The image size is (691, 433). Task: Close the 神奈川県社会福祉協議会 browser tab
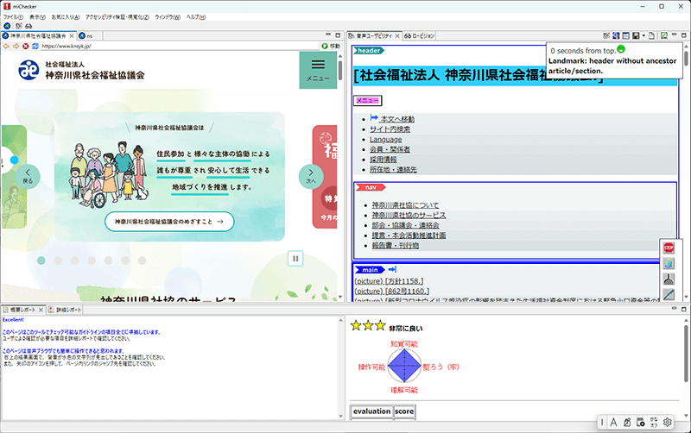(x=72, y=35)
